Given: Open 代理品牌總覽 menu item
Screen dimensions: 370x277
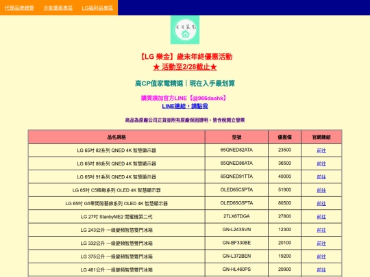Looking at the screenshot, I should 19,8.
